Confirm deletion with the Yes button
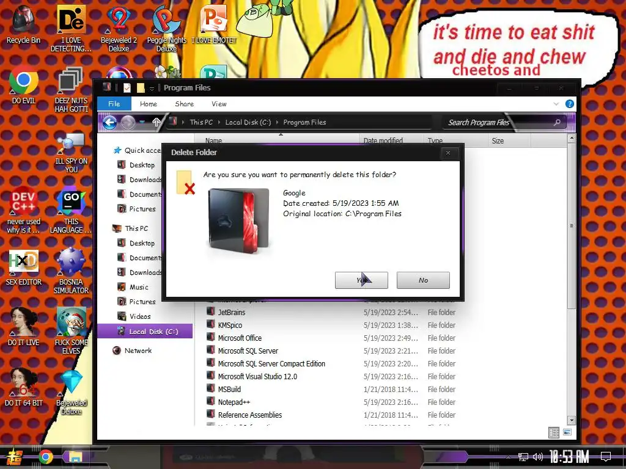 point(361,280)
